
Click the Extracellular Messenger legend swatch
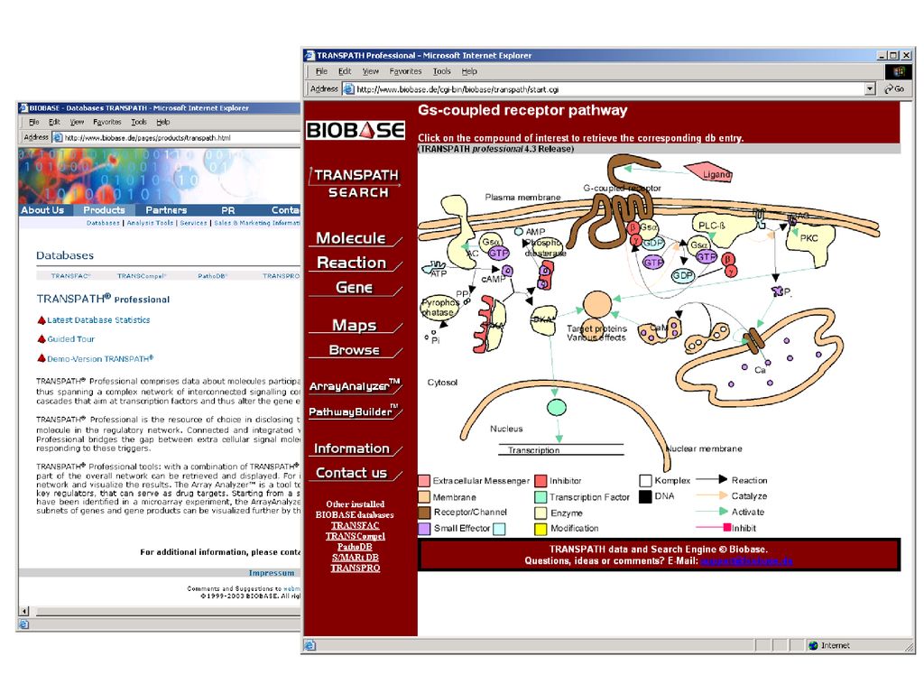[x=424, y=481]
